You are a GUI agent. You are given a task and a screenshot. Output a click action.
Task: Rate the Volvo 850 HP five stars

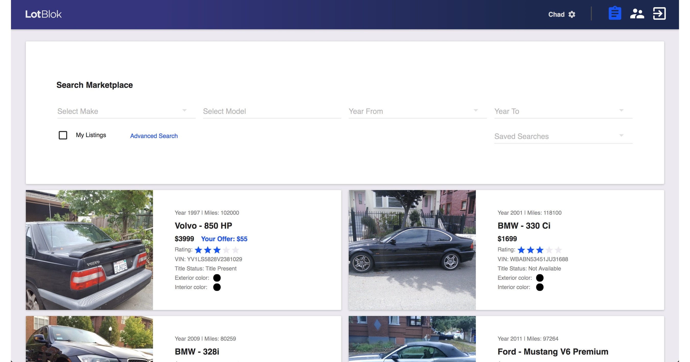coord(235,250)
